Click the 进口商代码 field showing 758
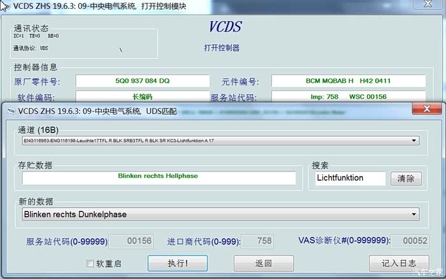This screenshot has height=279, width=446. (256, 241)
